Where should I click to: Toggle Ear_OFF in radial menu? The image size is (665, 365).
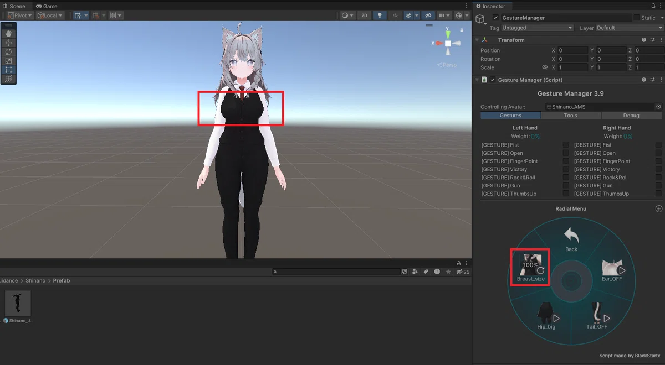pos(612,270)
